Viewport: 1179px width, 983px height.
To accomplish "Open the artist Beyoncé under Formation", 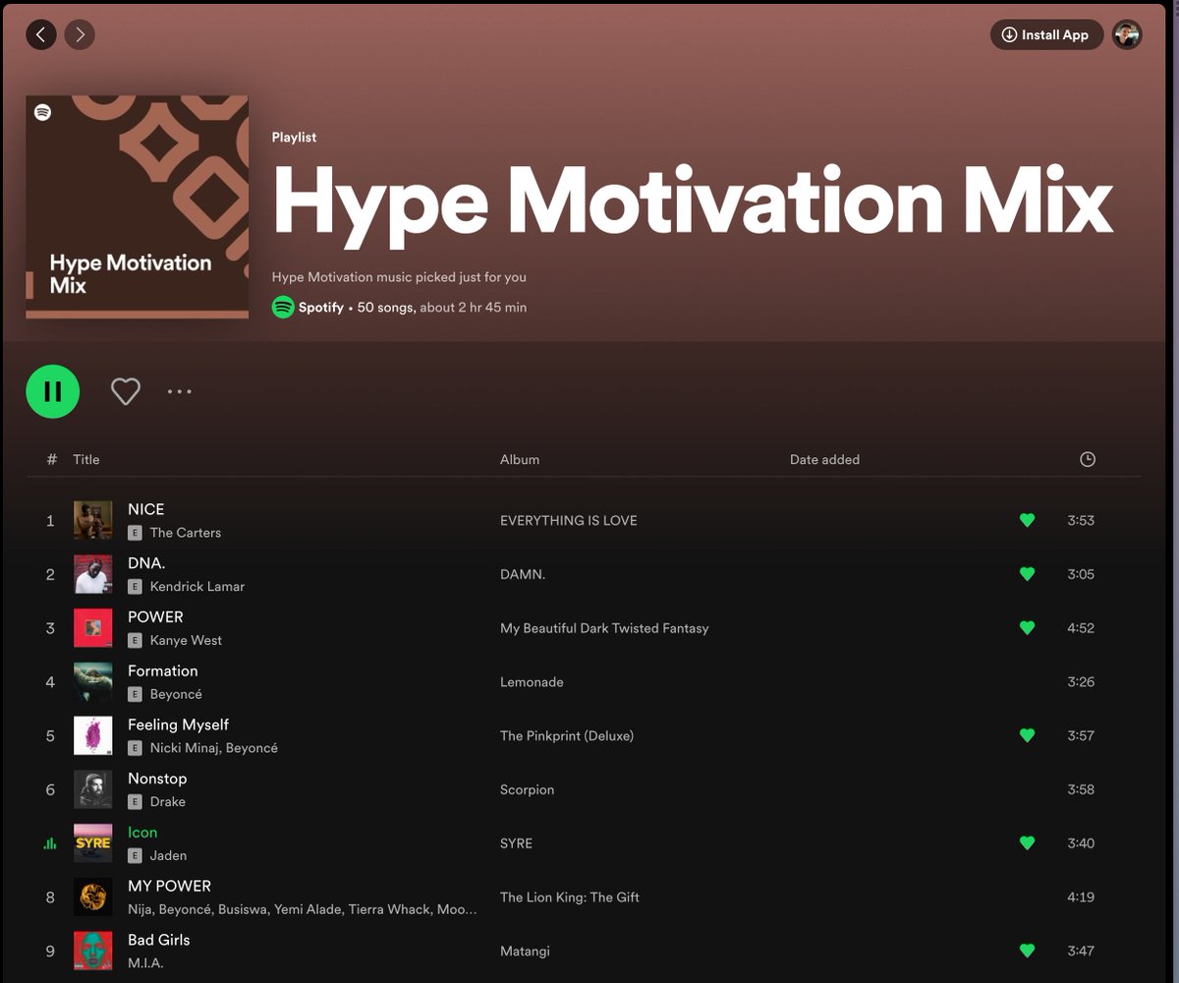I will pyautogui.click(x=176, y=694).
